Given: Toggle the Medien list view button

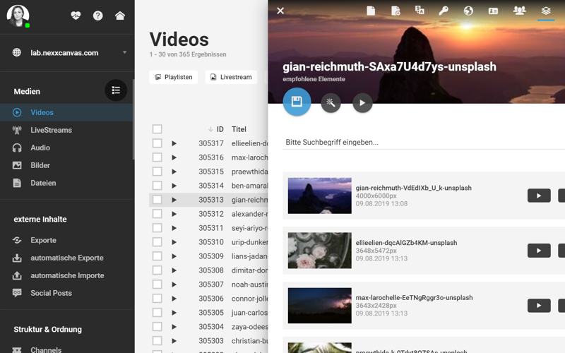Looking at the screenshot, I should coord(116,90).
